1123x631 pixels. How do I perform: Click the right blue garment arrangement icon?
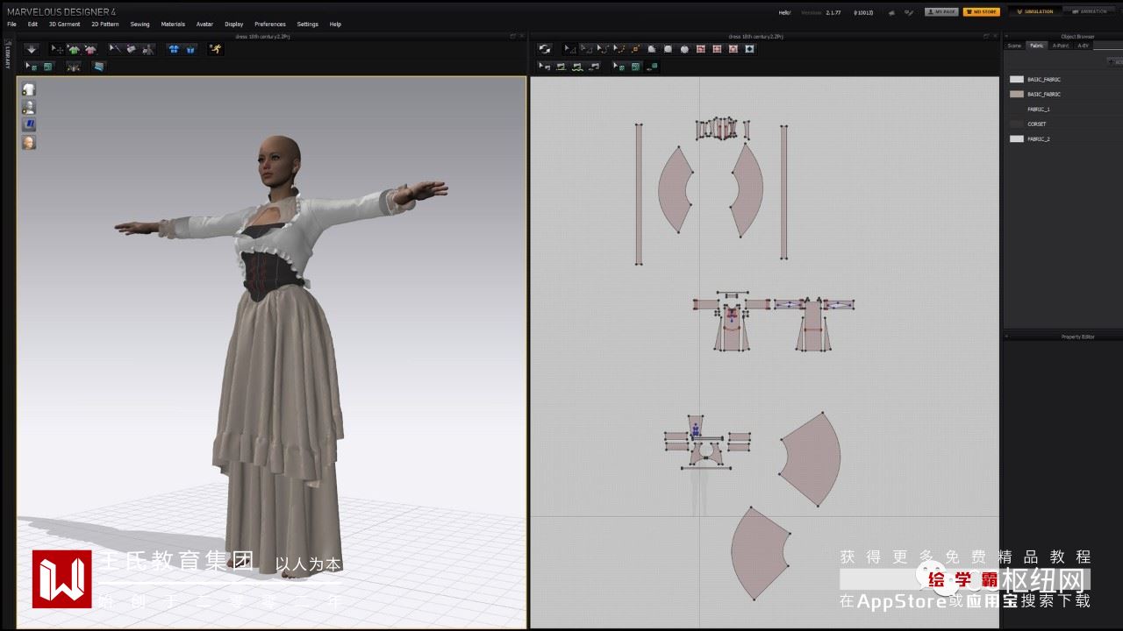coord(190,49)
